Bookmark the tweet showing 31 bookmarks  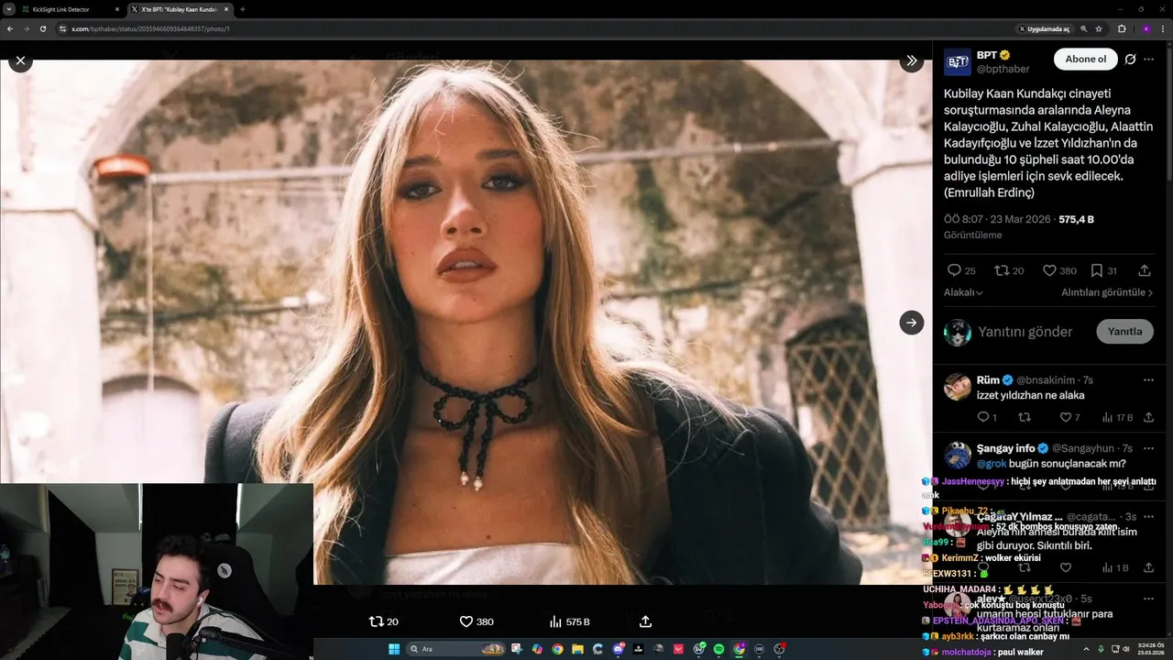pyautogui.click(x=1103, y=270)
